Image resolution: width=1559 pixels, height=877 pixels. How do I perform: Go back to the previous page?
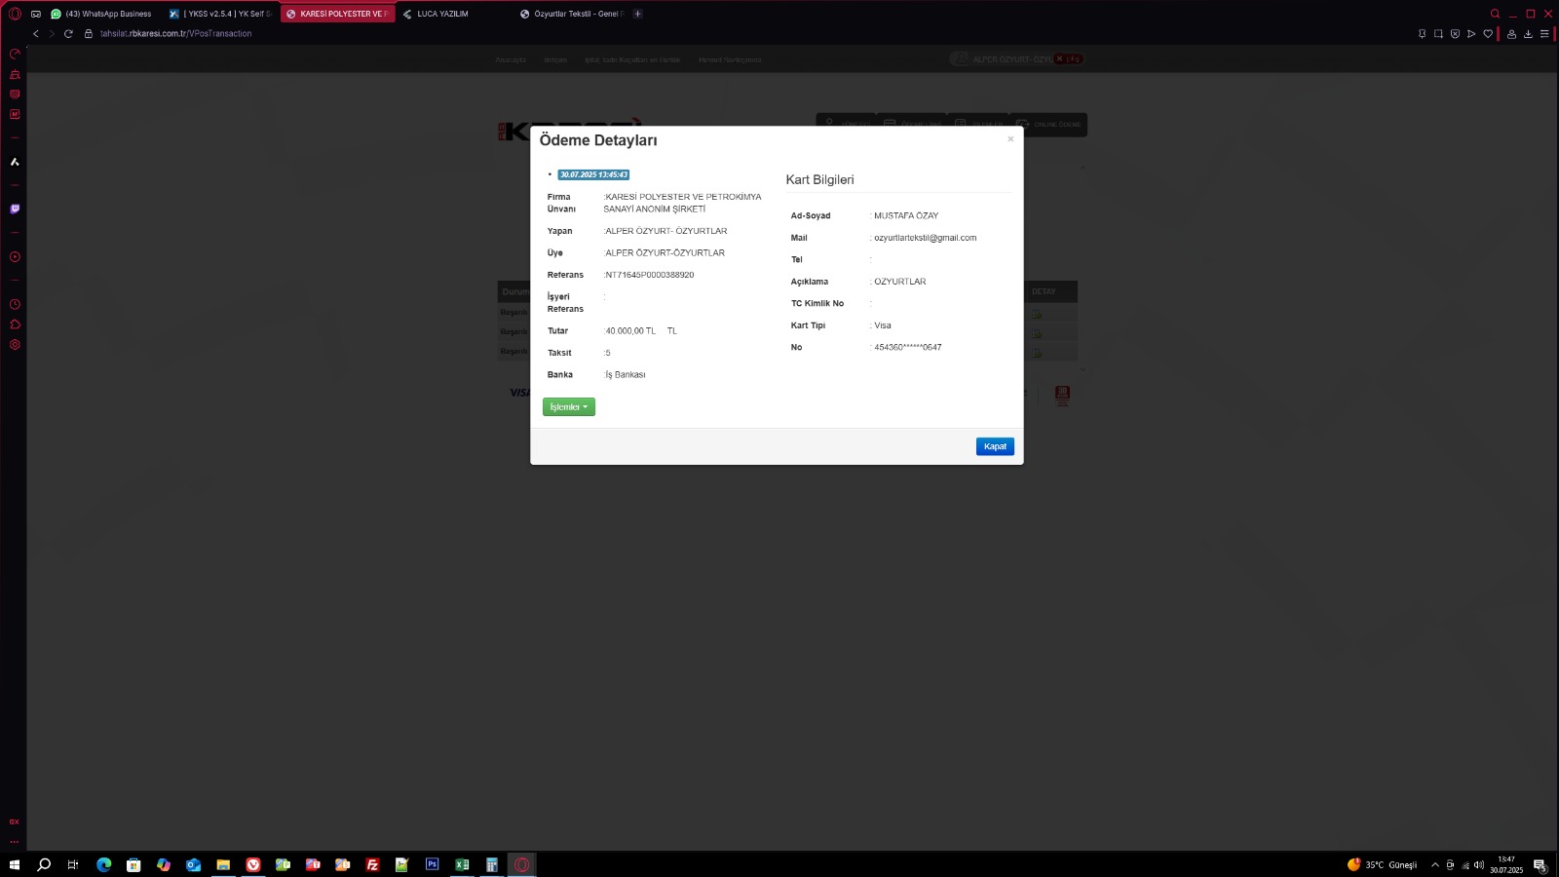point(36,34)
